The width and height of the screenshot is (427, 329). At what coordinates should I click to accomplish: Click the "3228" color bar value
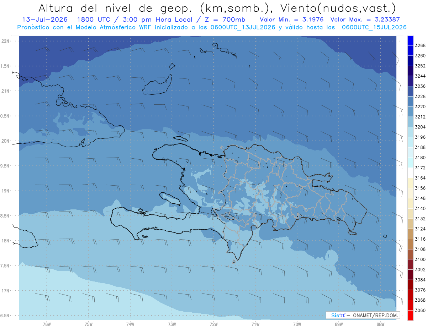[420, 97]
